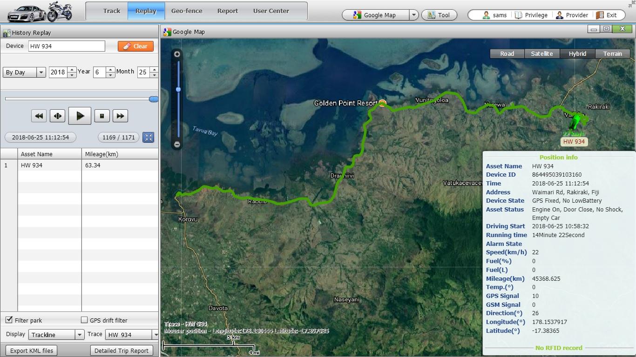Uncheck the Filter park checkbox
Image resolution: width=636 pixels, height=357 pixels.
point(9,320)
